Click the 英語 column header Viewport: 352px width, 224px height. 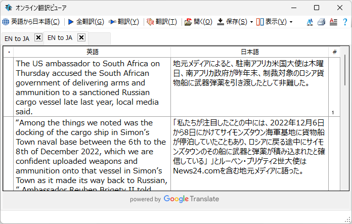coord(92,52)
